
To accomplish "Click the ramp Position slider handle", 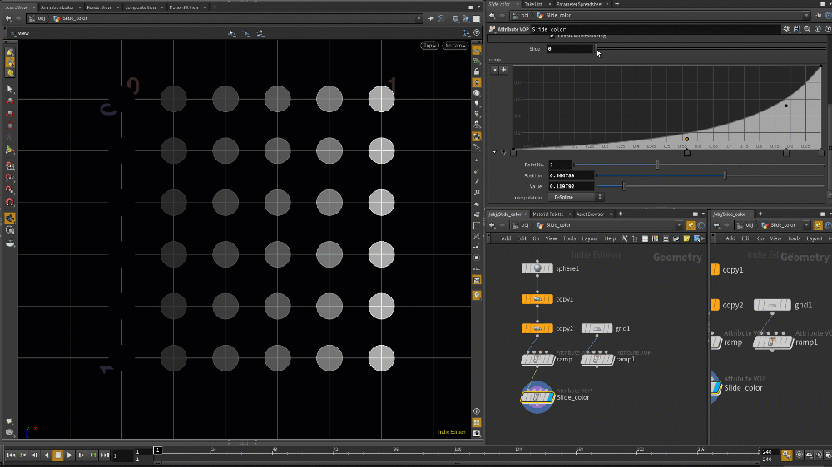I will [x=725, y=175].
